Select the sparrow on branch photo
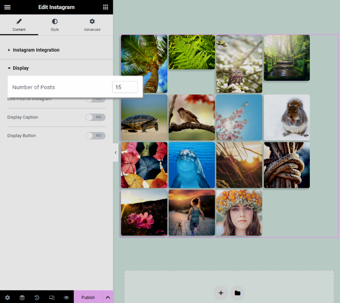 click(x=192, y=118)
